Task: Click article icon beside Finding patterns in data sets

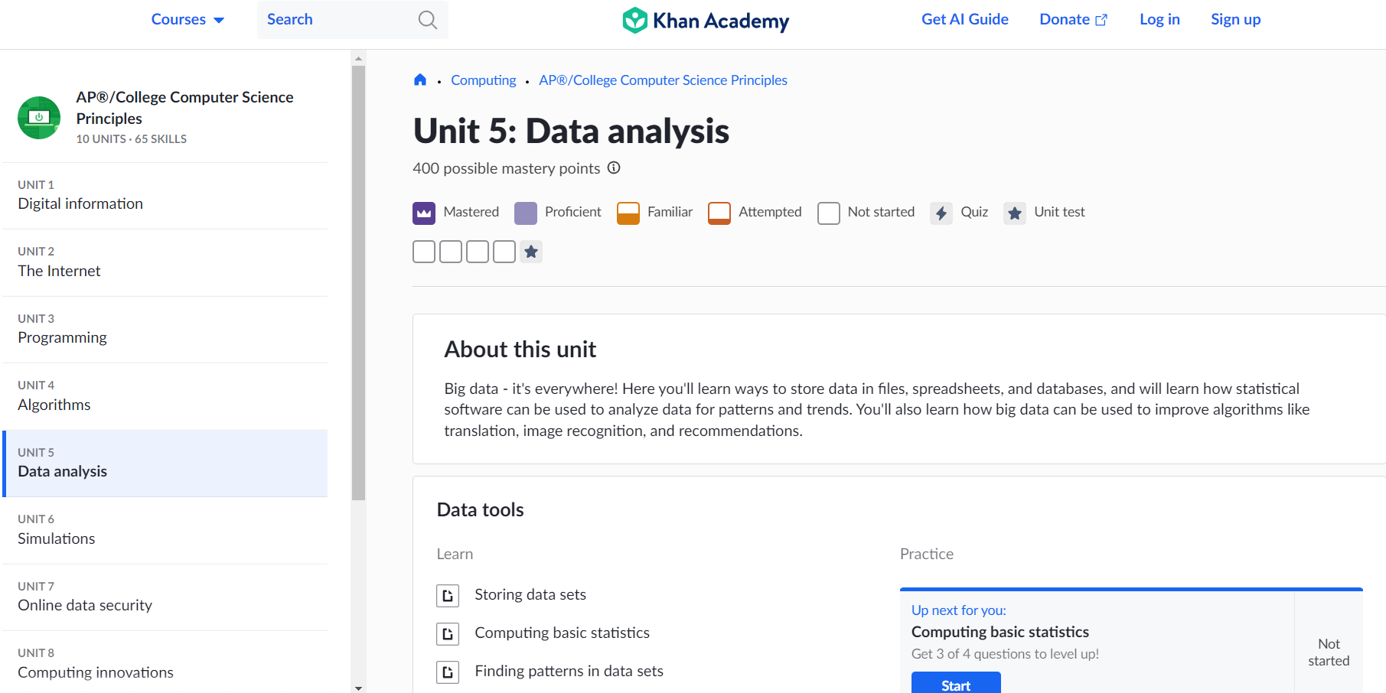Action: [448, 672]
